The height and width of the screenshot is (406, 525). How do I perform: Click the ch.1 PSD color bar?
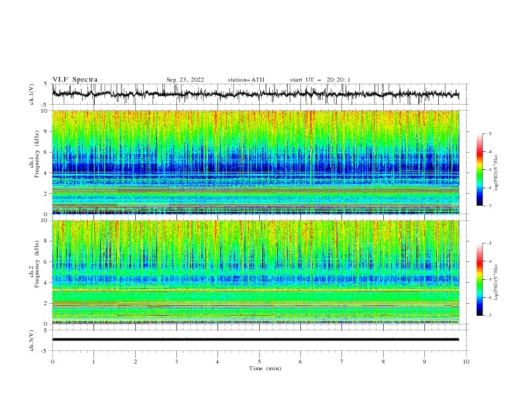pos(479,170)
